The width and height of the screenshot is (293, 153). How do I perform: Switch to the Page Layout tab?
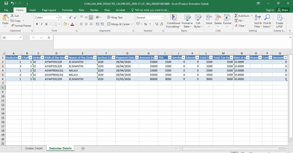tap(49, 10)
